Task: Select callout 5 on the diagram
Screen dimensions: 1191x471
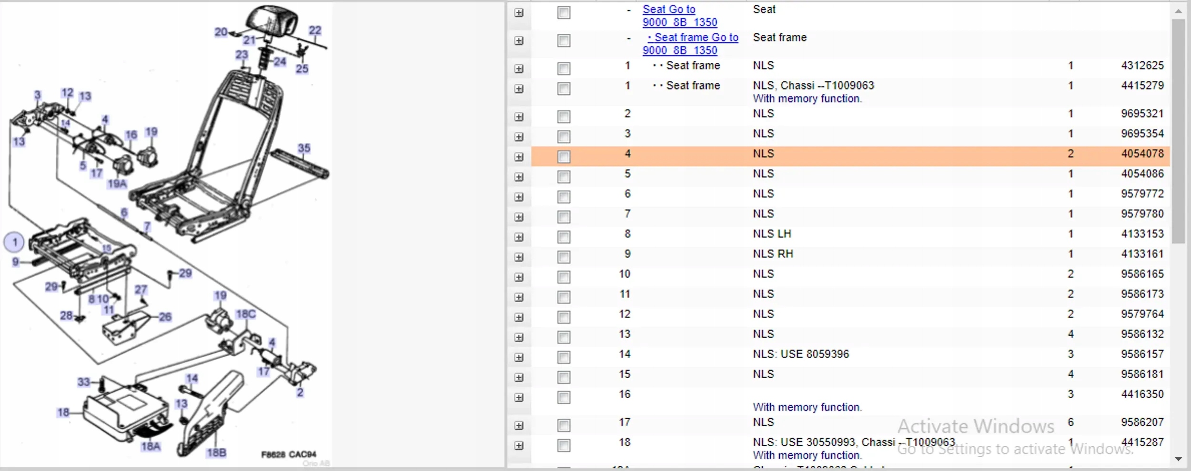Action: [83, 166]
